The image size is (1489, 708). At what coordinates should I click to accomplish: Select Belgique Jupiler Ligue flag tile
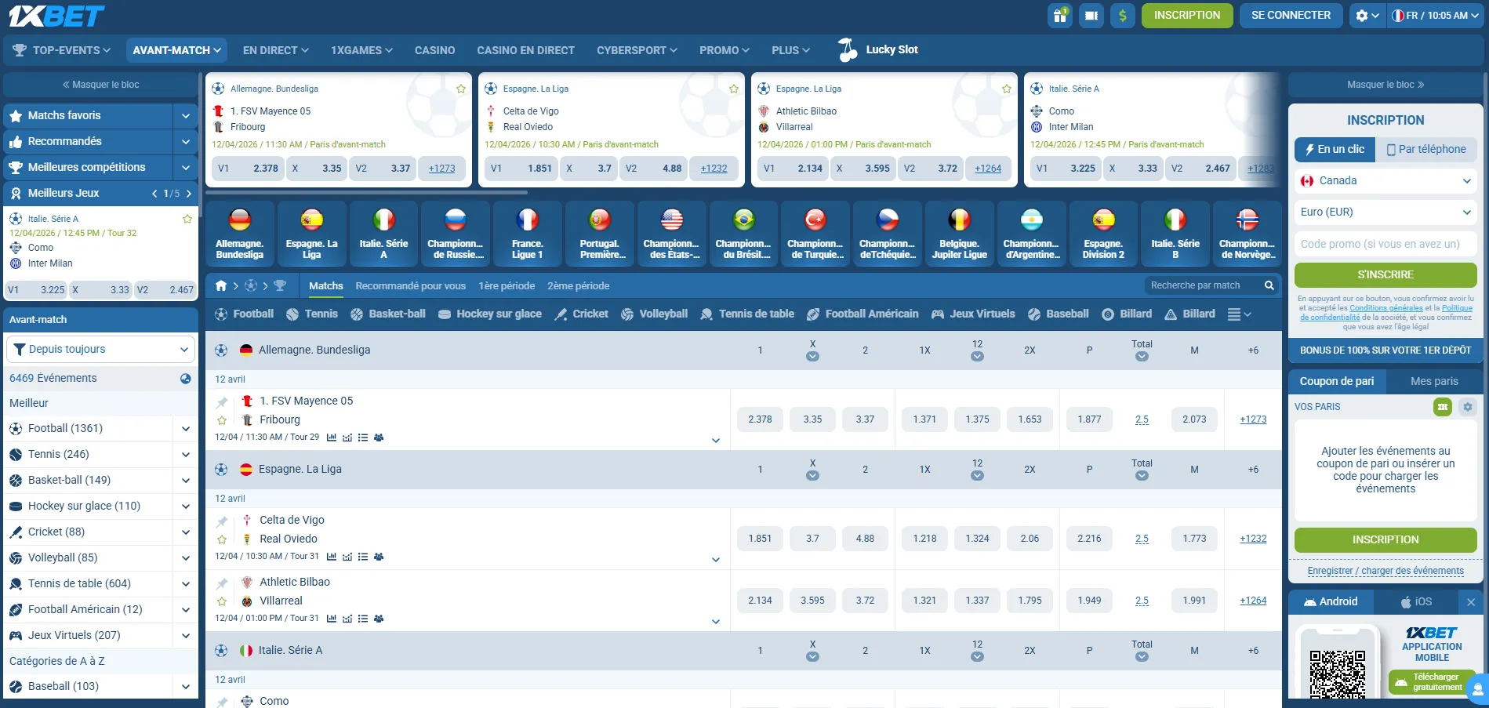coord(960,234)
